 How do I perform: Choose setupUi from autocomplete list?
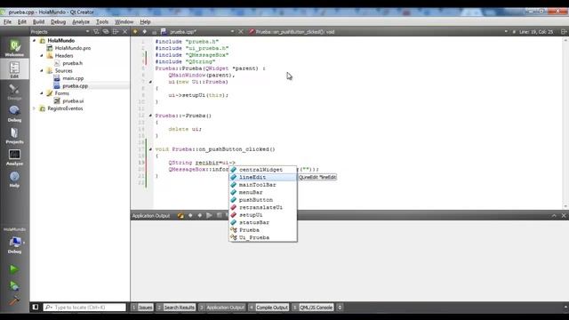pyautogui.click(x=263, y=215)
